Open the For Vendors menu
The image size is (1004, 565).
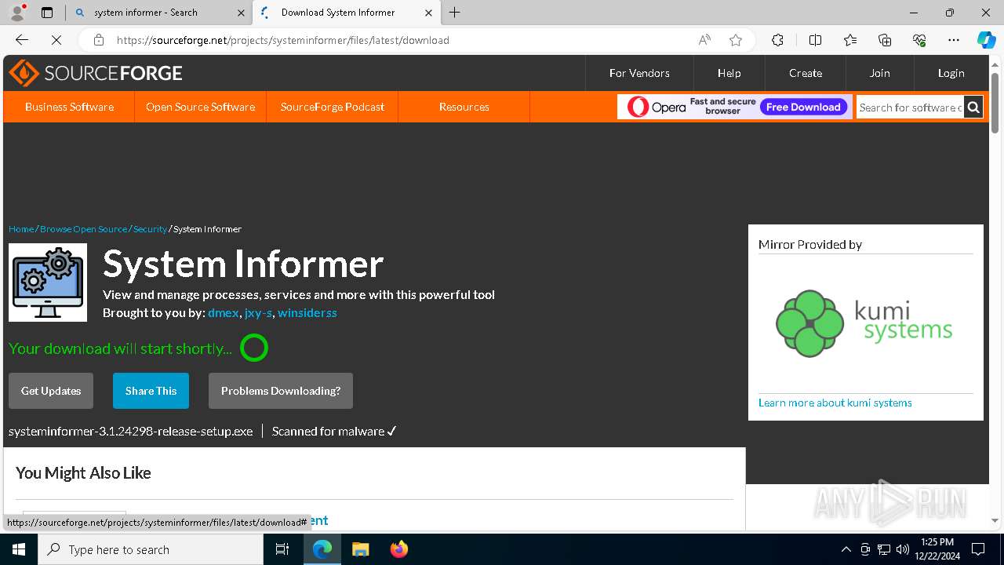[x=639, y=73]
